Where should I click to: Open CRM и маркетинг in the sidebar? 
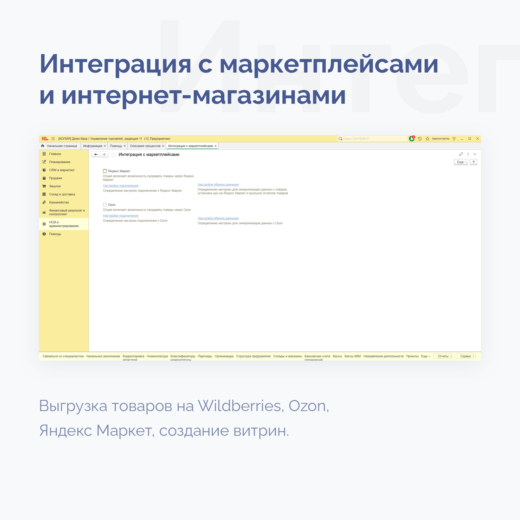62,170
